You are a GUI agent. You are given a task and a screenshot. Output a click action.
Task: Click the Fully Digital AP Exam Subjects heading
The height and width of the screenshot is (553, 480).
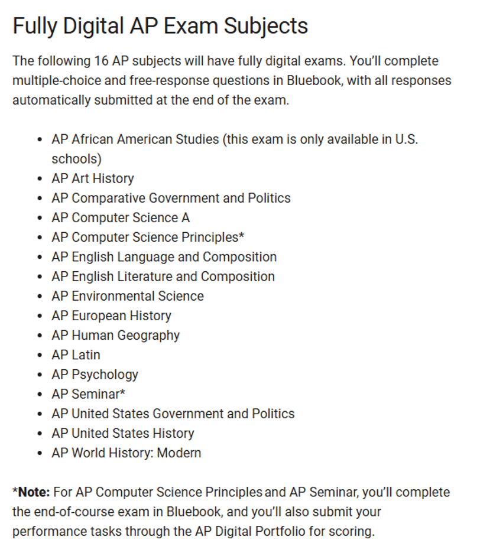[160, 26]
